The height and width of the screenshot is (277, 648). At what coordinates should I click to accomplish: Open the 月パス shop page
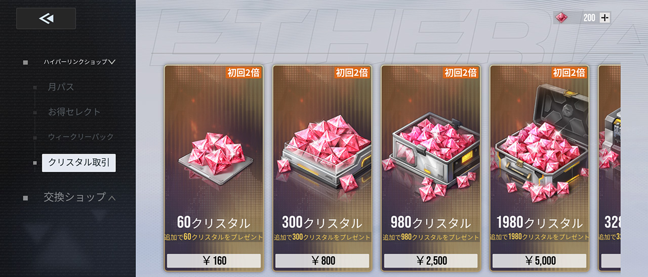(61, 87)
